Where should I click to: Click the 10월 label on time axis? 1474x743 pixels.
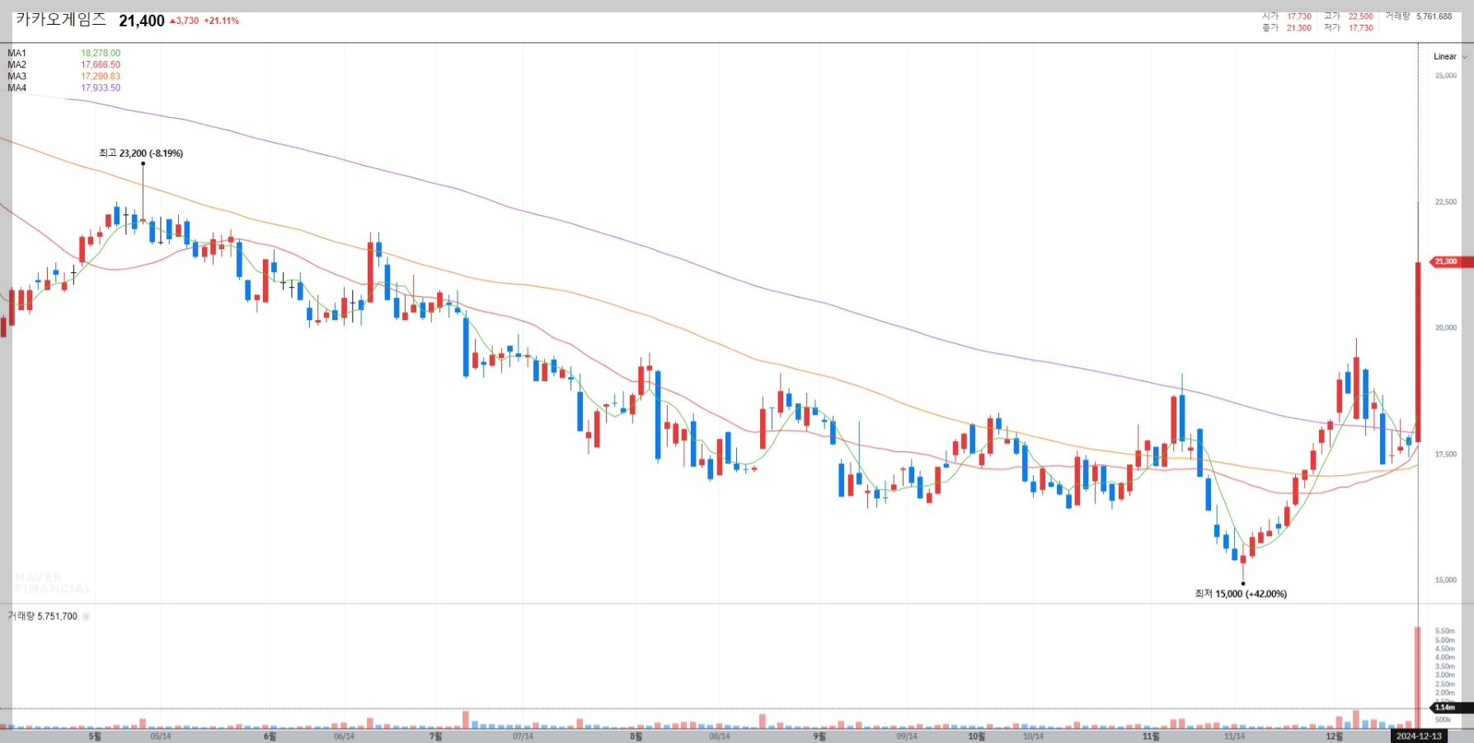(x=976, y=736)
